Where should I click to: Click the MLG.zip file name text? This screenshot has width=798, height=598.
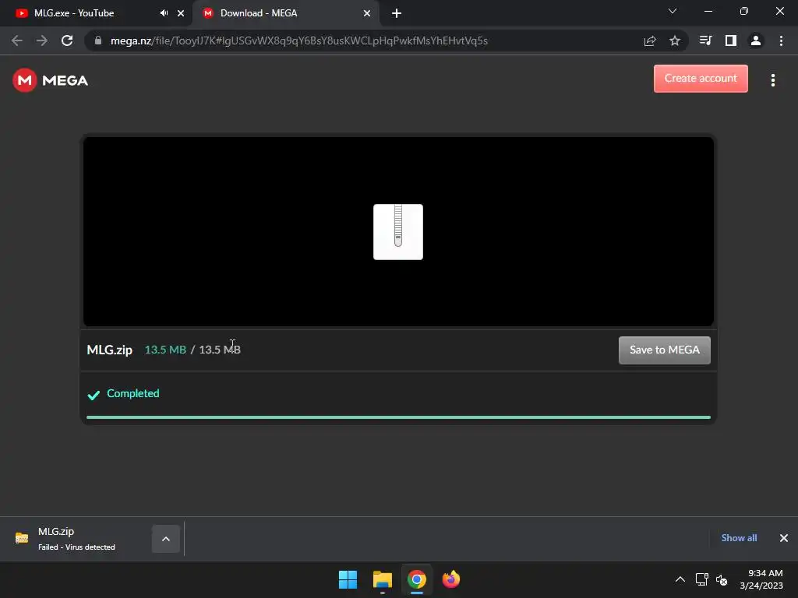[109, 350]
